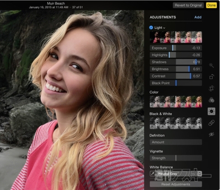Click the Black & White section label
Viewport: 220px width, 190px height.
coord(161,114)
